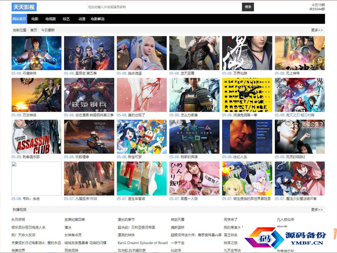The width and height of the screenshot is (337, 253).
Task: Open the 九尾狐传1938 poster thumbnail
Action: 89,179
